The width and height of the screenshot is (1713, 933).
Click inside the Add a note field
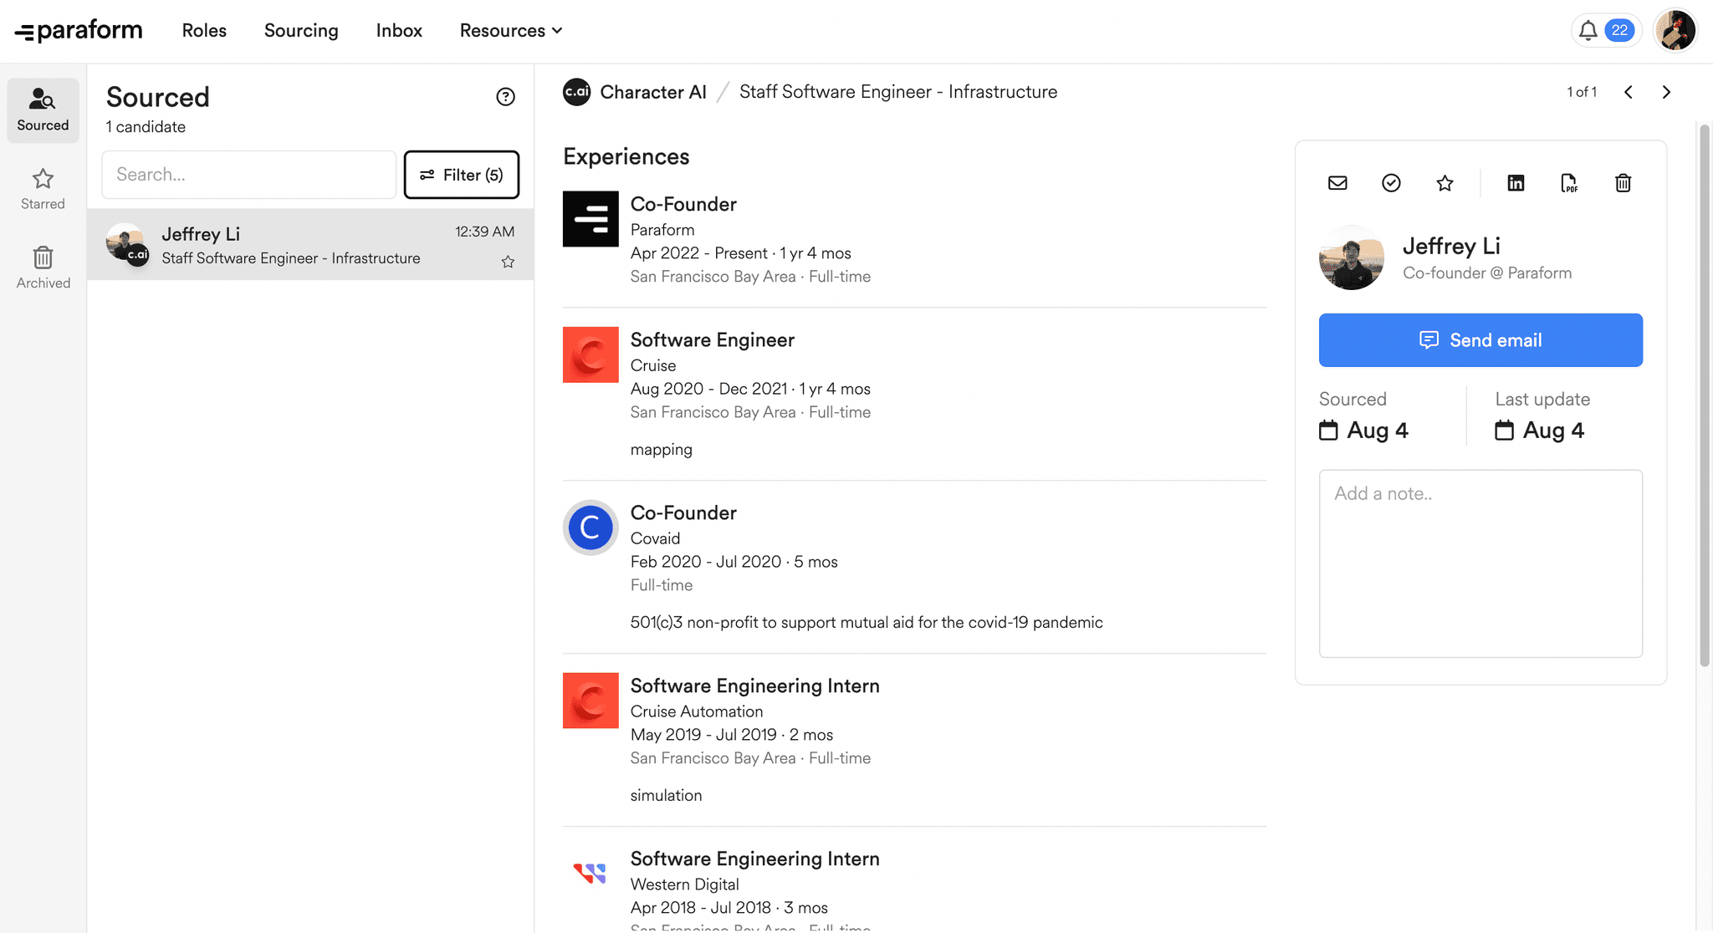1480,564
